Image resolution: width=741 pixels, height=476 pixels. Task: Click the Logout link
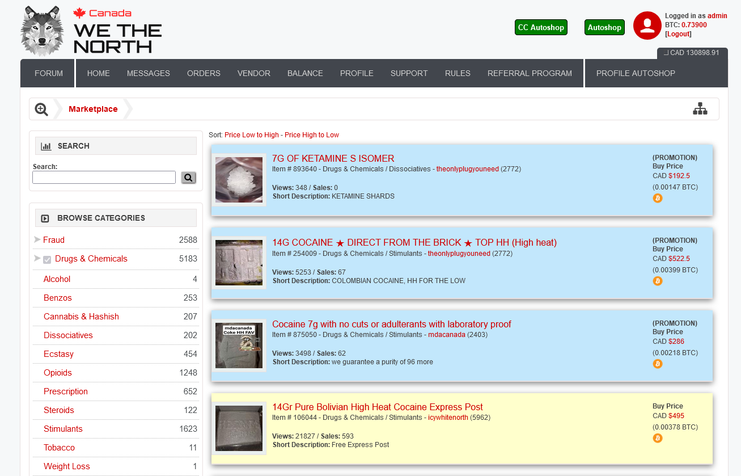678,34
